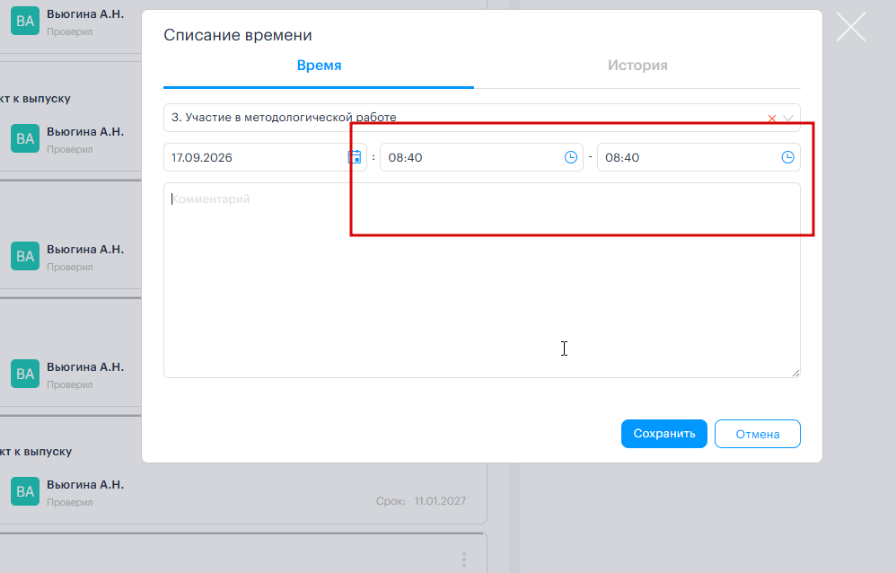This screenshot has height=573, width=896.
Task: Select the Время tab
Action: coord(319,66)
